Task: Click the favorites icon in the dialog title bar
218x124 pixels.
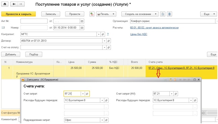Action: click(165, 80)
